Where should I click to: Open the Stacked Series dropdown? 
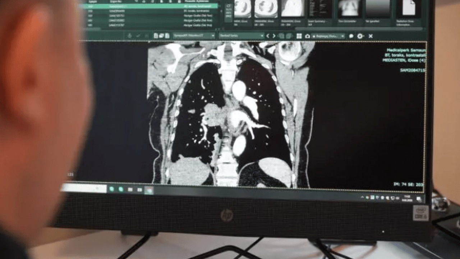(x=241, y=36)
